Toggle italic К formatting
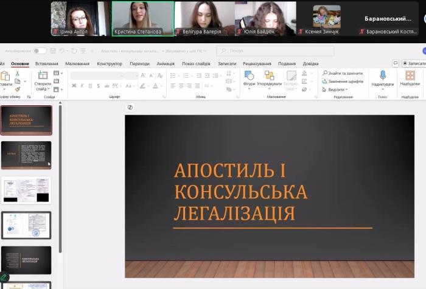The height and width of the screenshot is (289, 426). [x=82, y=86]
